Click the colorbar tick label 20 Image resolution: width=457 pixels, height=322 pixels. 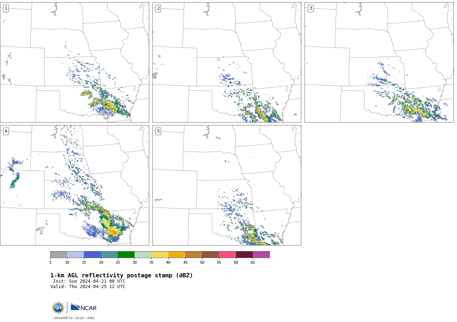[101, 262]
